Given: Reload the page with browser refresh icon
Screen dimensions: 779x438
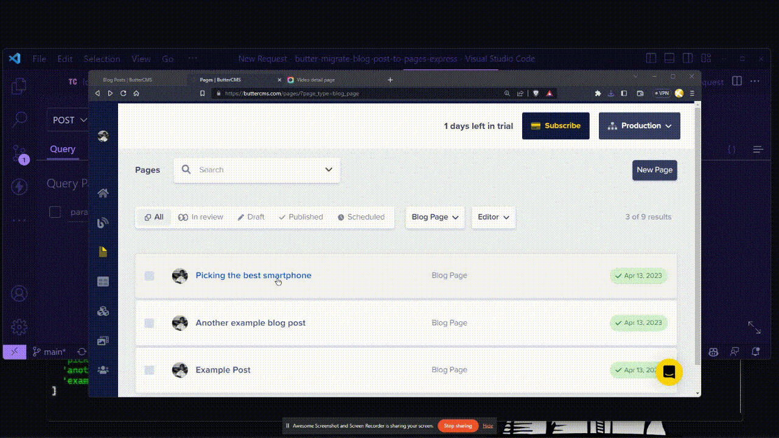Looking at the screenshot, I should (123, 94).
